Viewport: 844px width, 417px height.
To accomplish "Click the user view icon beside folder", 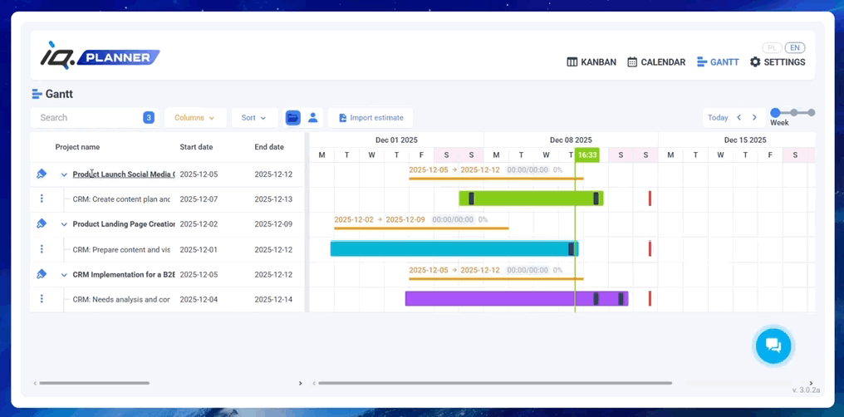I will pyautogui.click(x=313, y=118).
